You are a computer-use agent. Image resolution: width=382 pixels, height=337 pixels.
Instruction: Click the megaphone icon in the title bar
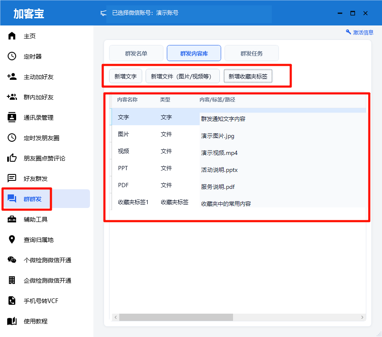coord(103,13)
